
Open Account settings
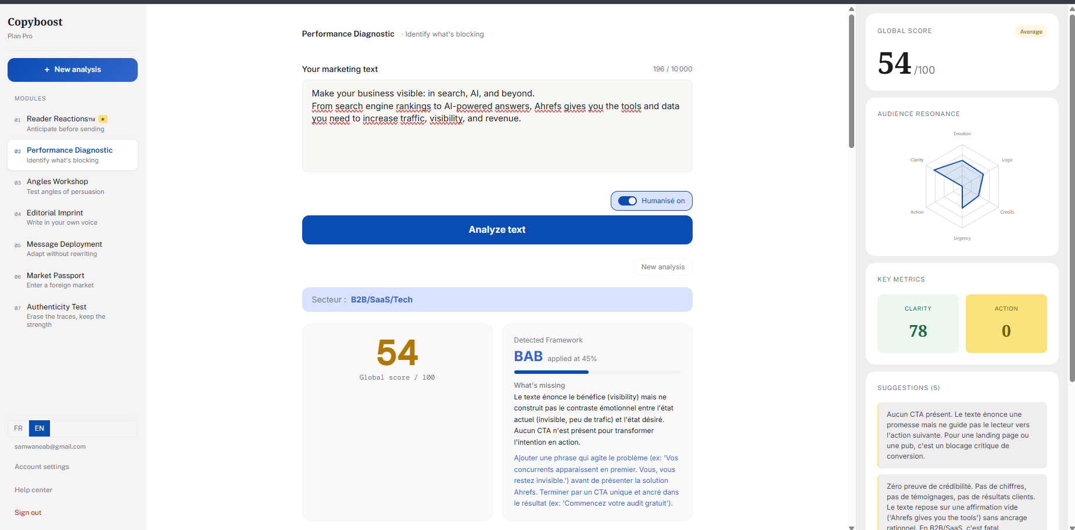[42, 467]
